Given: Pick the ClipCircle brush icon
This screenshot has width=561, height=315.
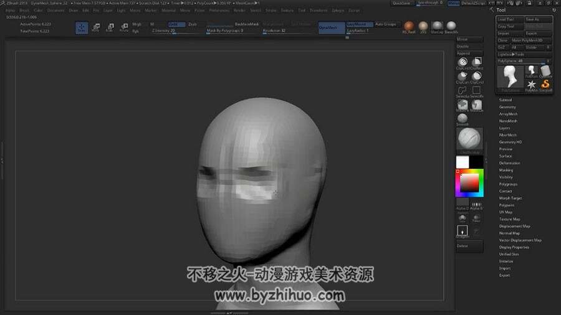Looking at the screenshot, I should coord(463,62).
